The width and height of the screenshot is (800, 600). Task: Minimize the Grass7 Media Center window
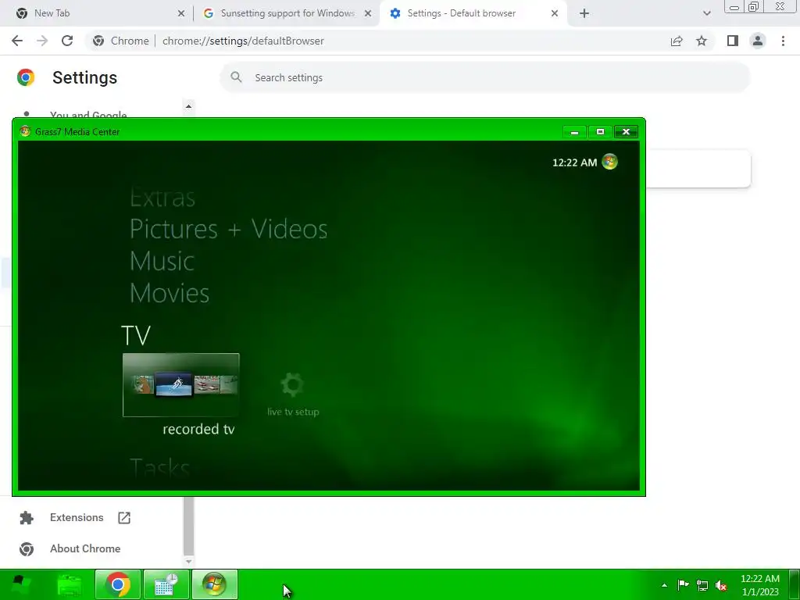(574, 131)
